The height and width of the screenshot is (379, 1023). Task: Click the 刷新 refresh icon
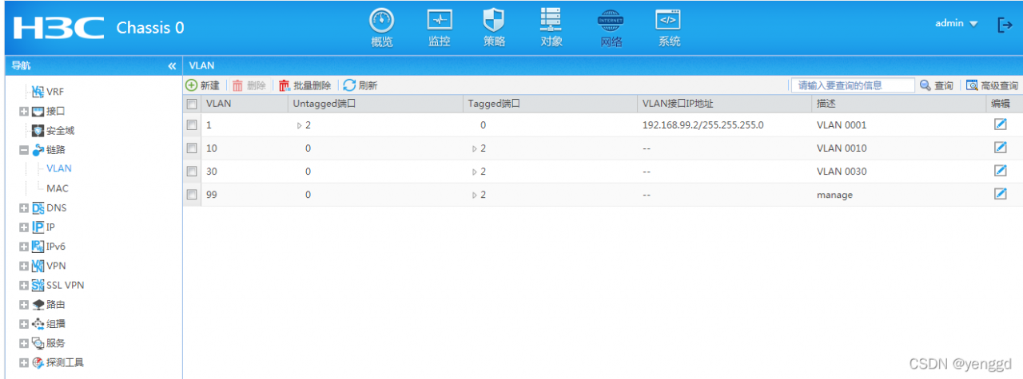[x=349, y=85]
